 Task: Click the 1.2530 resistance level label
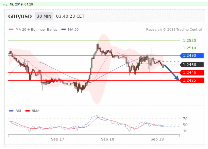click(189, 40)
